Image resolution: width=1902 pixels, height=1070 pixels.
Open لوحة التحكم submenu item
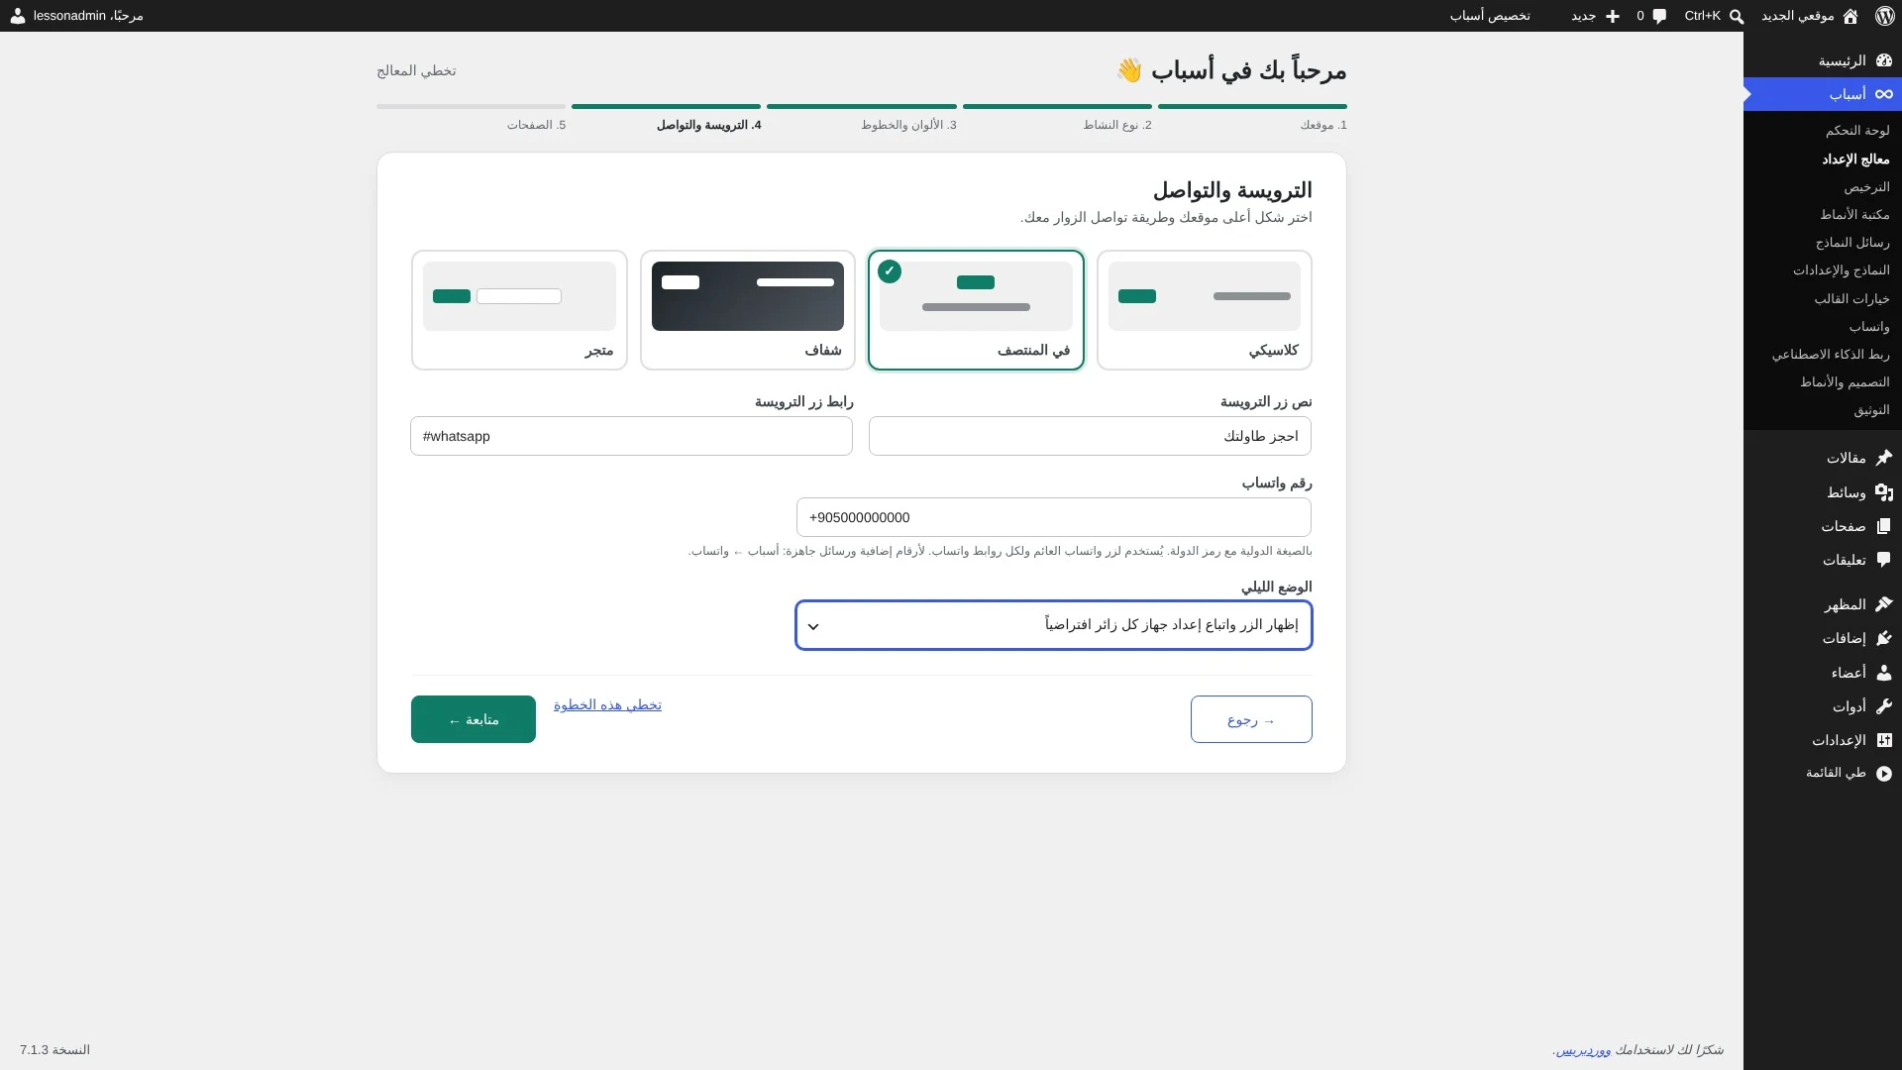[x=1857, y=131]
